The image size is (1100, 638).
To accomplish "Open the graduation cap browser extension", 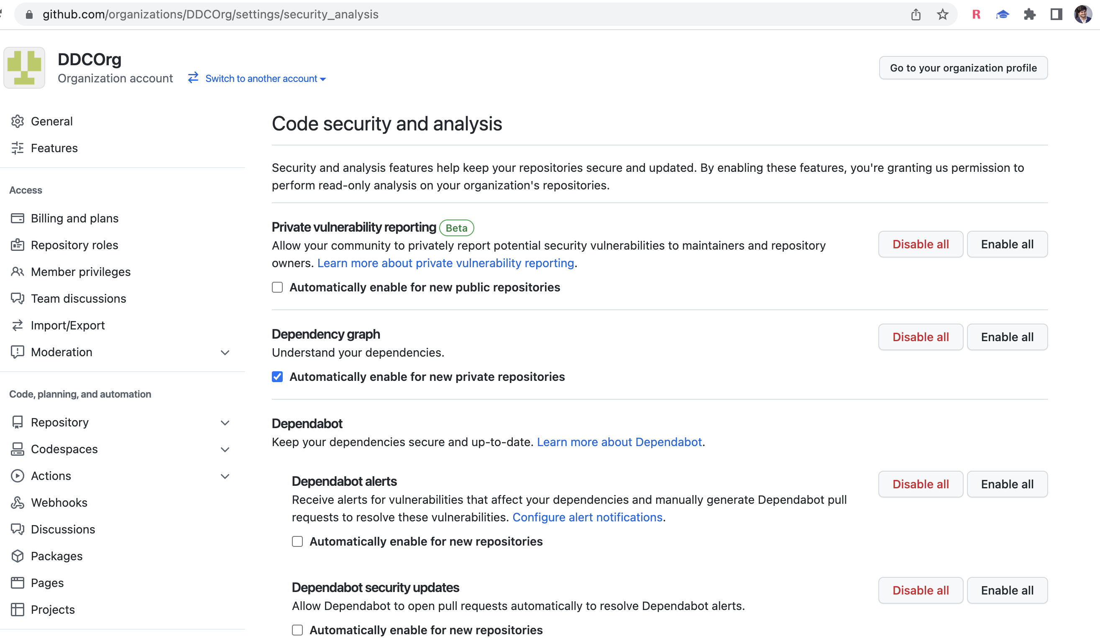I will tap(1003, 14).
